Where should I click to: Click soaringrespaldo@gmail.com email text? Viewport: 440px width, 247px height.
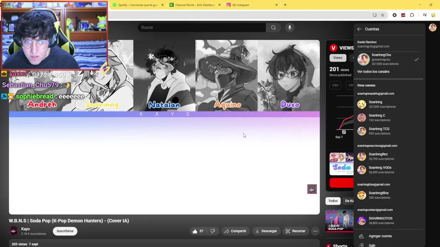point(376,94)
